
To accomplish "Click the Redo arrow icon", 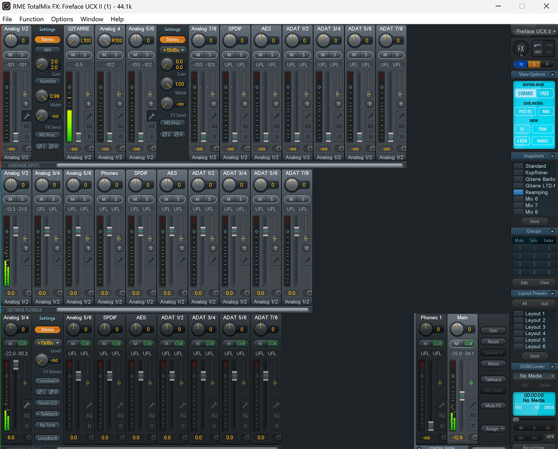I will coord(549,48).
